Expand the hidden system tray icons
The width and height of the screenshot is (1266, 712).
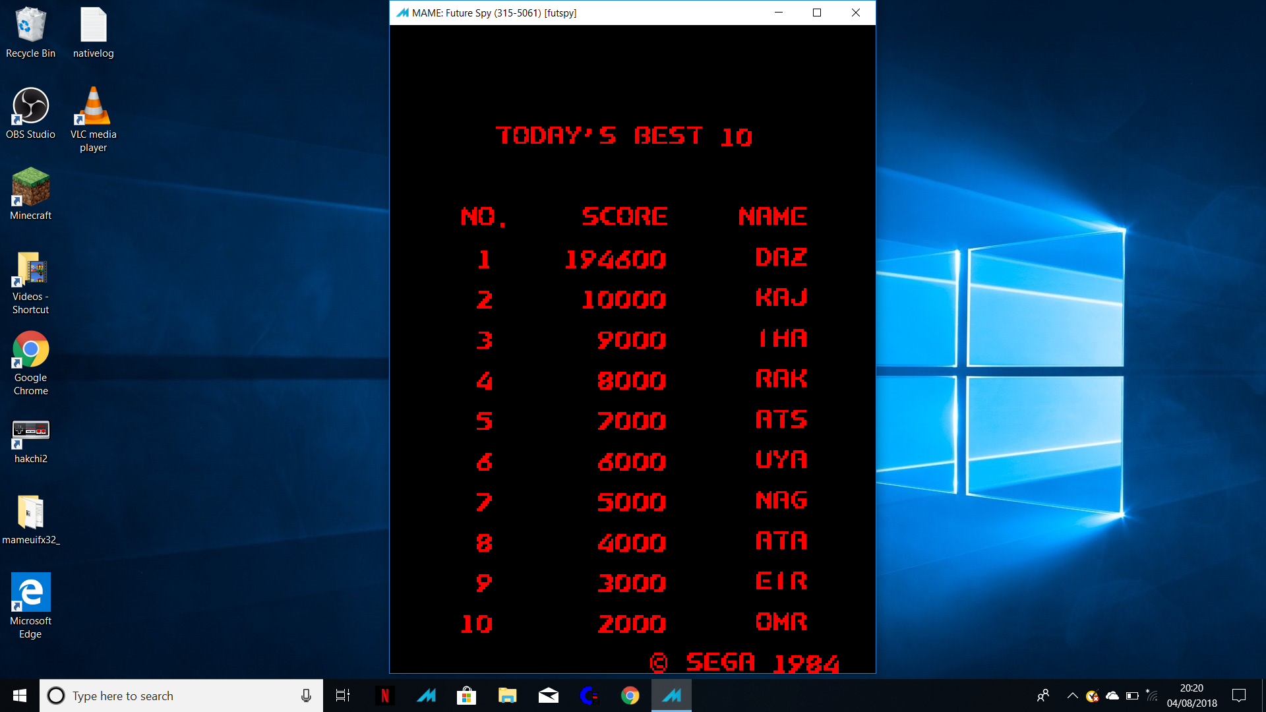pos(1072,696)
